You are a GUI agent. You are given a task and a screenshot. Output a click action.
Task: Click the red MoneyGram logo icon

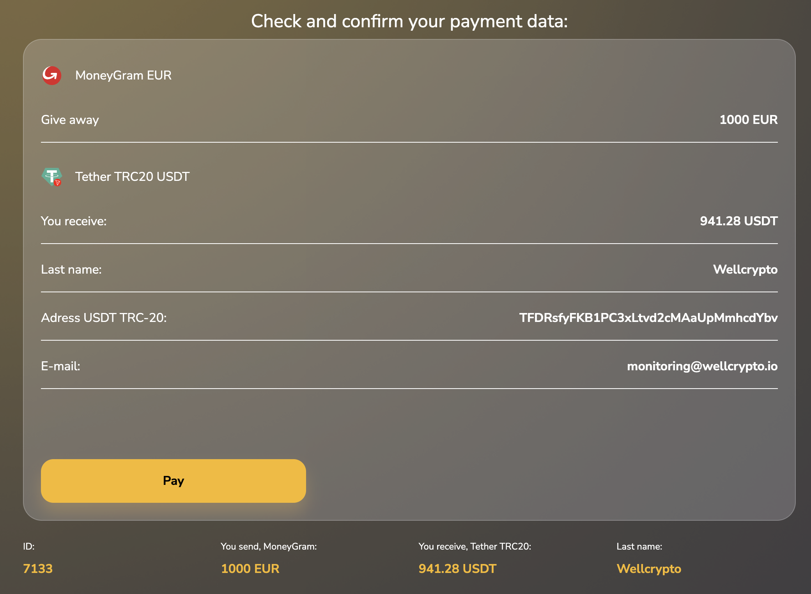point(51,75)
